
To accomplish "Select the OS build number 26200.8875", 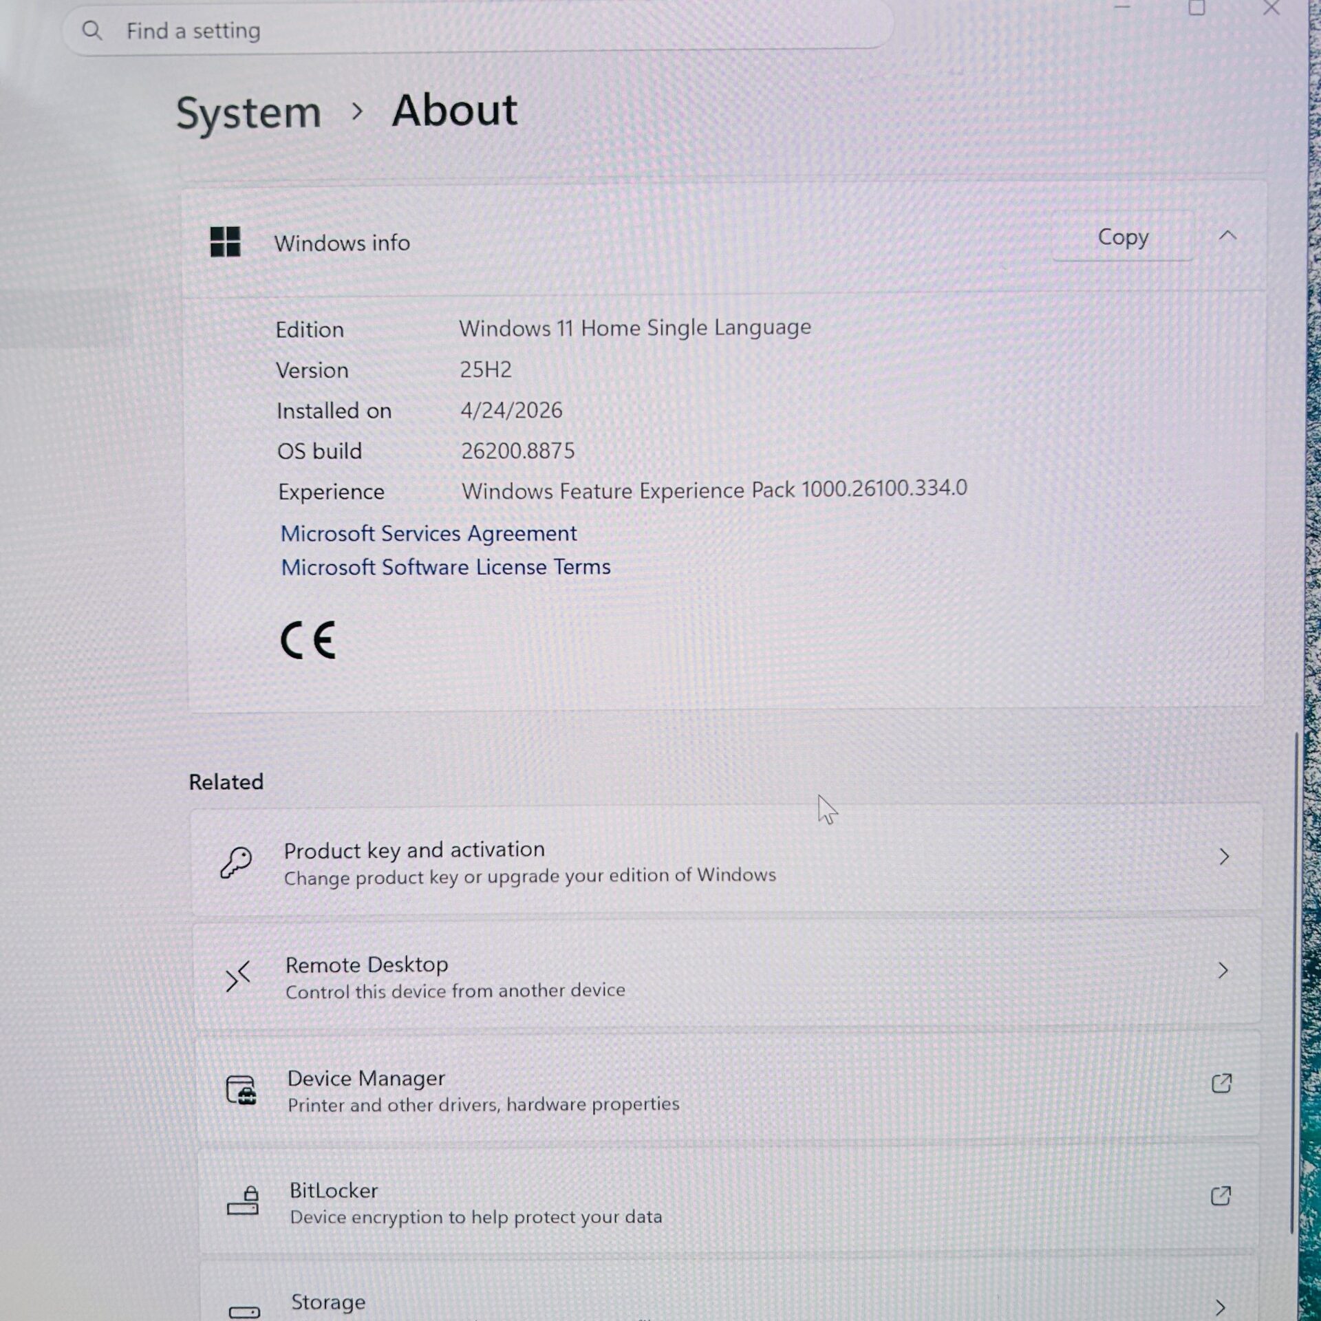I will tap(517, 451).
